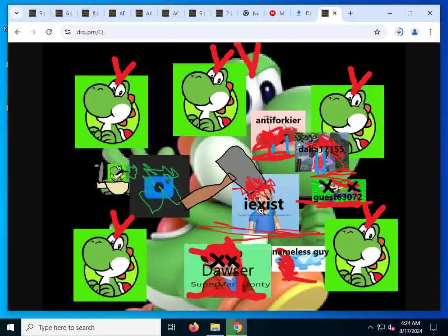Viewport: 448px width, 336px height.
Task: Open the clock showing 4:24 AM
Action: point(410,327)
